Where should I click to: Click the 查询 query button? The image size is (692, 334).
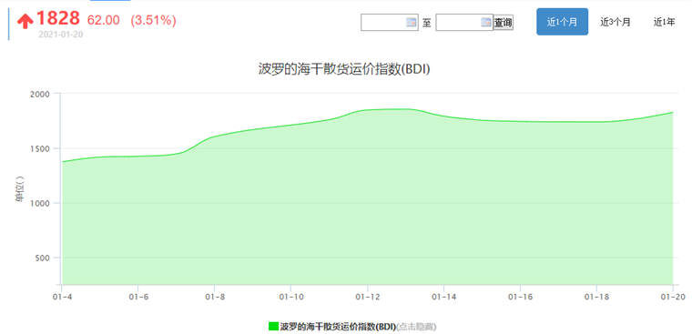coord(504,22)
